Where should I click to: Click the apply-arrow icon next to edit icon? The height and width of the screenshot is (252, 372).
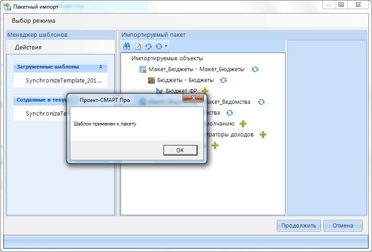pos(148,46)
